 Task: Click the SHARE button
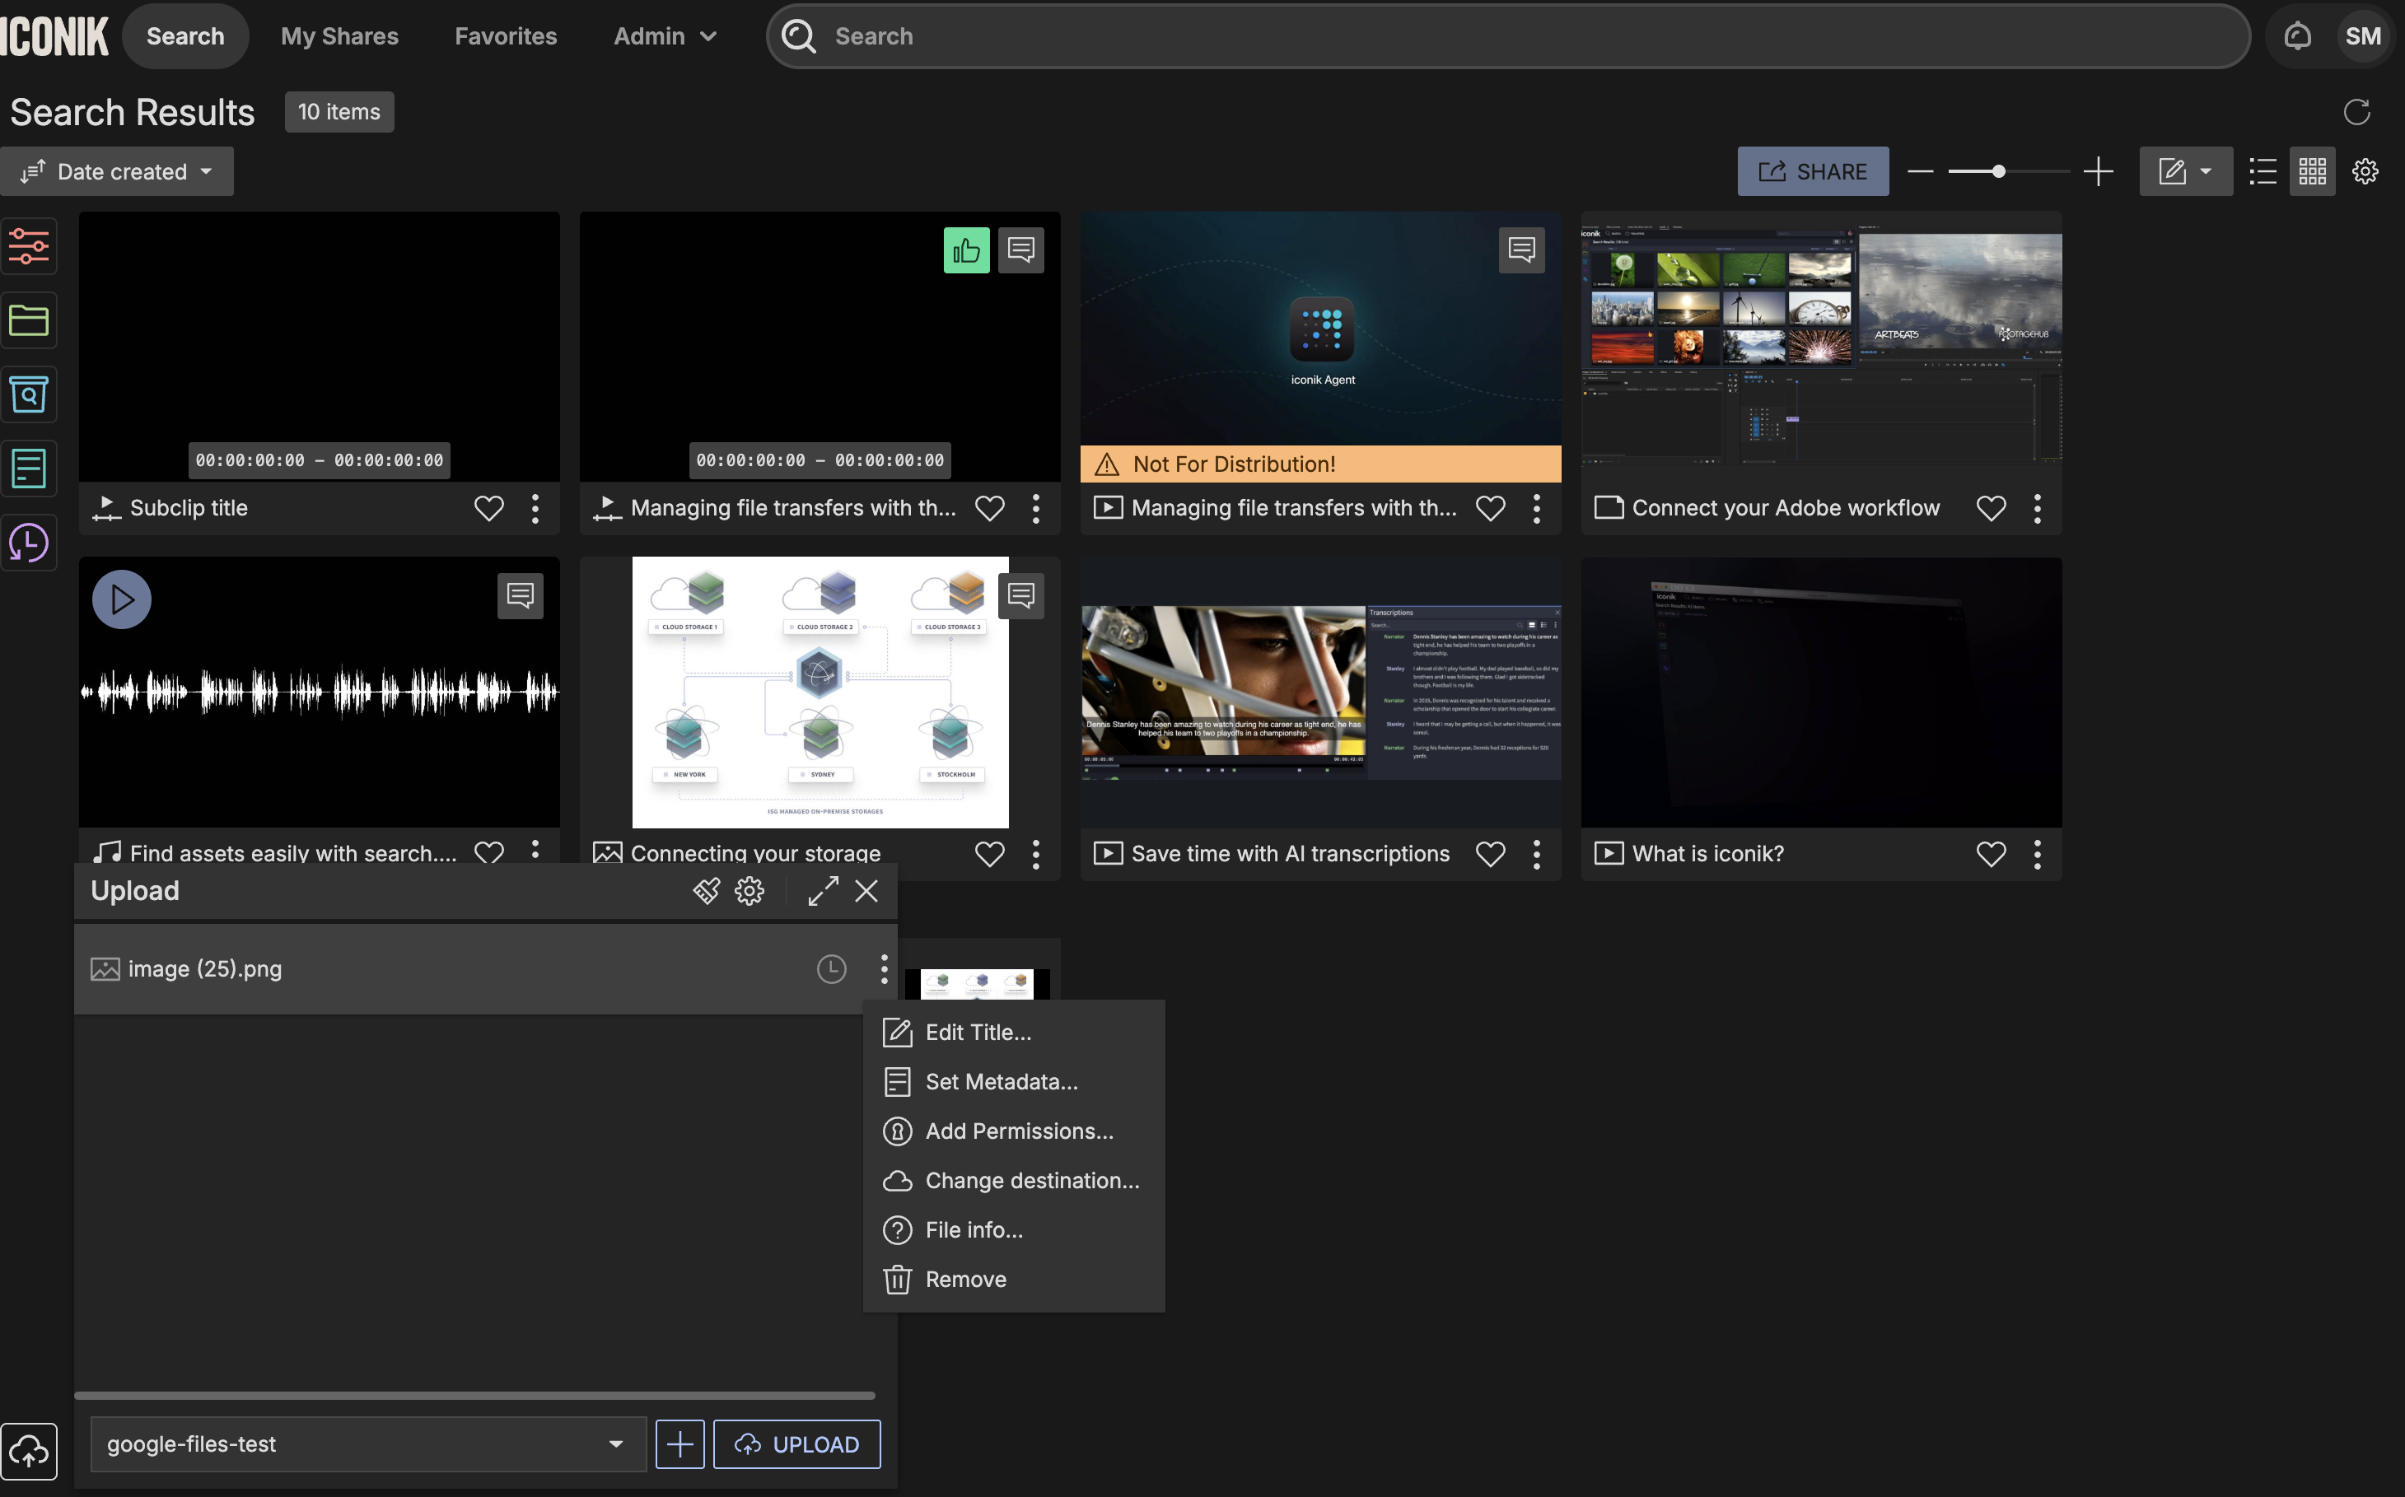[1812, 171]
